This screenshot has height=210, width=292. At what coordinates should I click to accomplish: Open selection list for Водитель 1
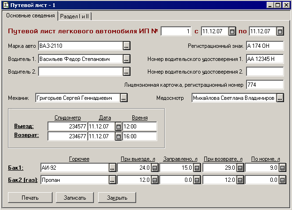126,59
